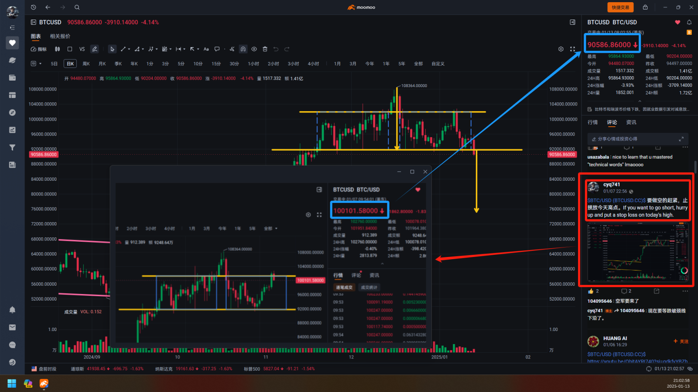Click the +关注 follow button for HUANG AI
This screenshot has height=392, width=698.
pyautogui.click(x=681, y=341)
